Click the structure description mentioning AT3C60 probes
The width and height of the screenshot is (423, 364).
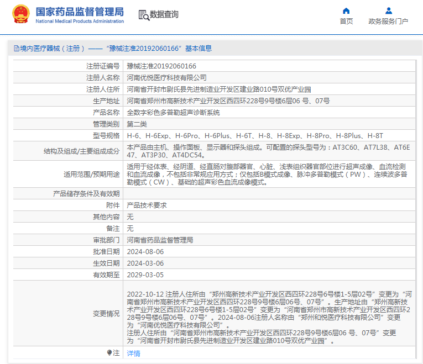(x=268, y=151)
